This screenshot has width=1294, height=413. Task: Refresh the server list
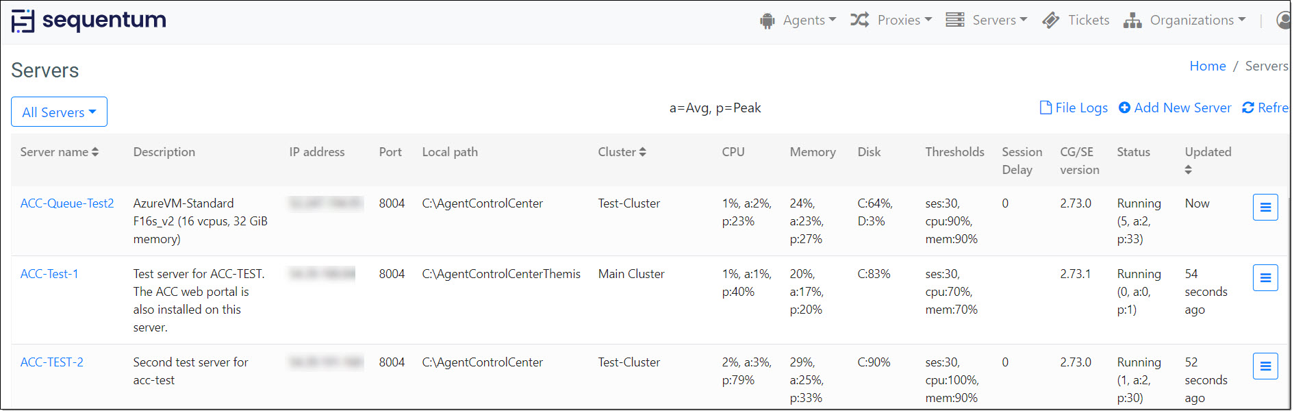pyautogui.click(x=1266, y=108)
